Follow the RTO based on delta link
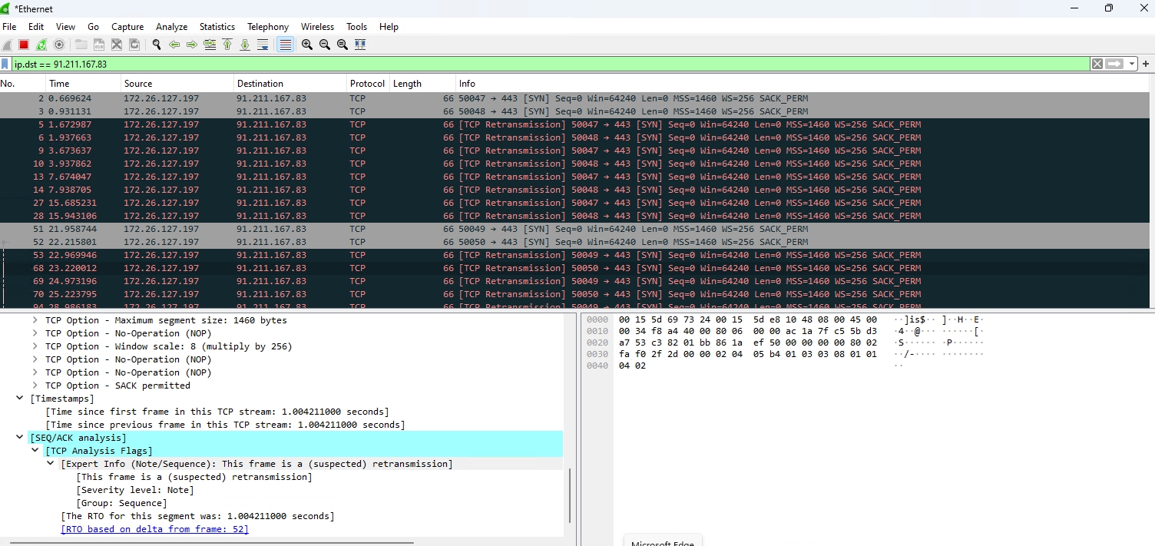The image size is (1155, 546). pyautogui.click(x=154, y=529)
